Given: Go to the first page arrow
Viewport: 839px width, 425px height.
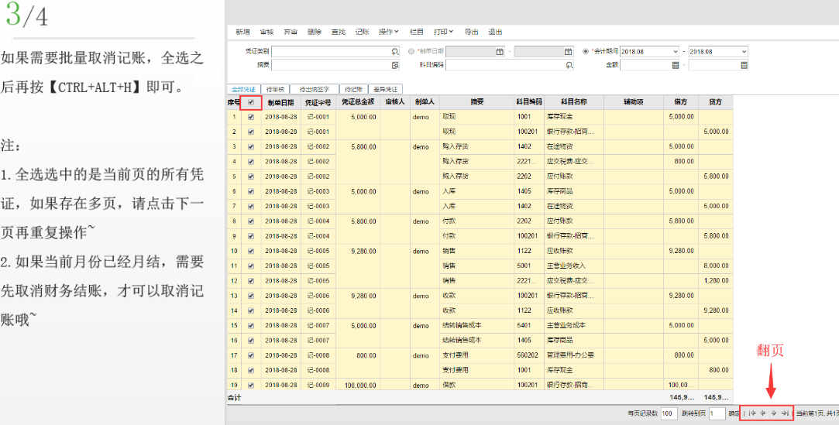Looking at the screenshot, I should tap(752, 413).
